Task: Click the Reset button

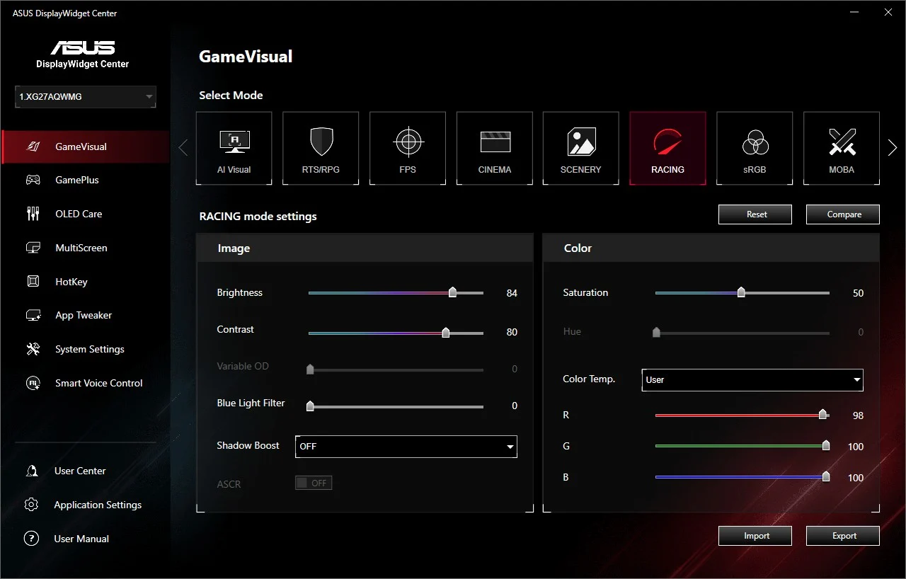Action: tap(755, 214)
